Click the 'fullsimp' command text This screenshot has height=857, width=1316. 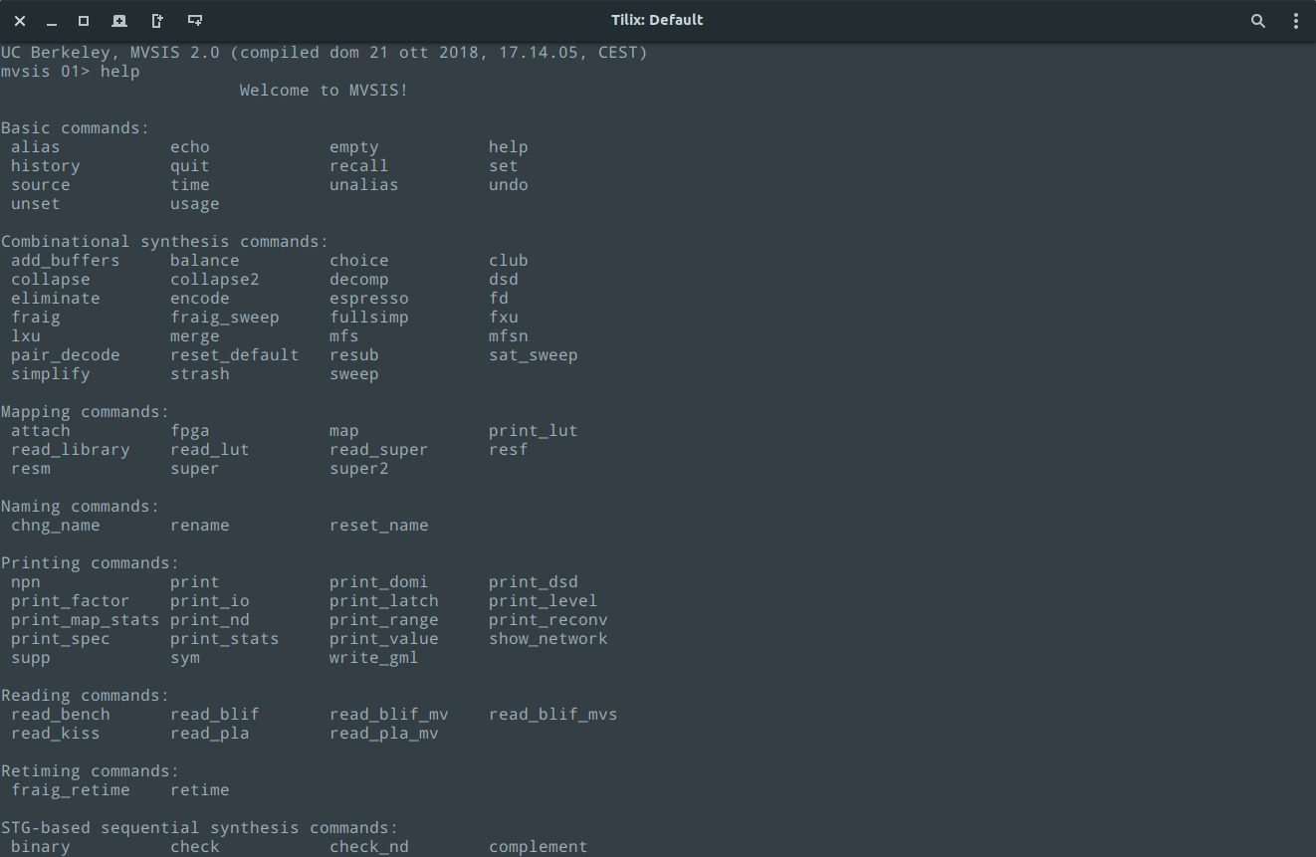[369, 318]
